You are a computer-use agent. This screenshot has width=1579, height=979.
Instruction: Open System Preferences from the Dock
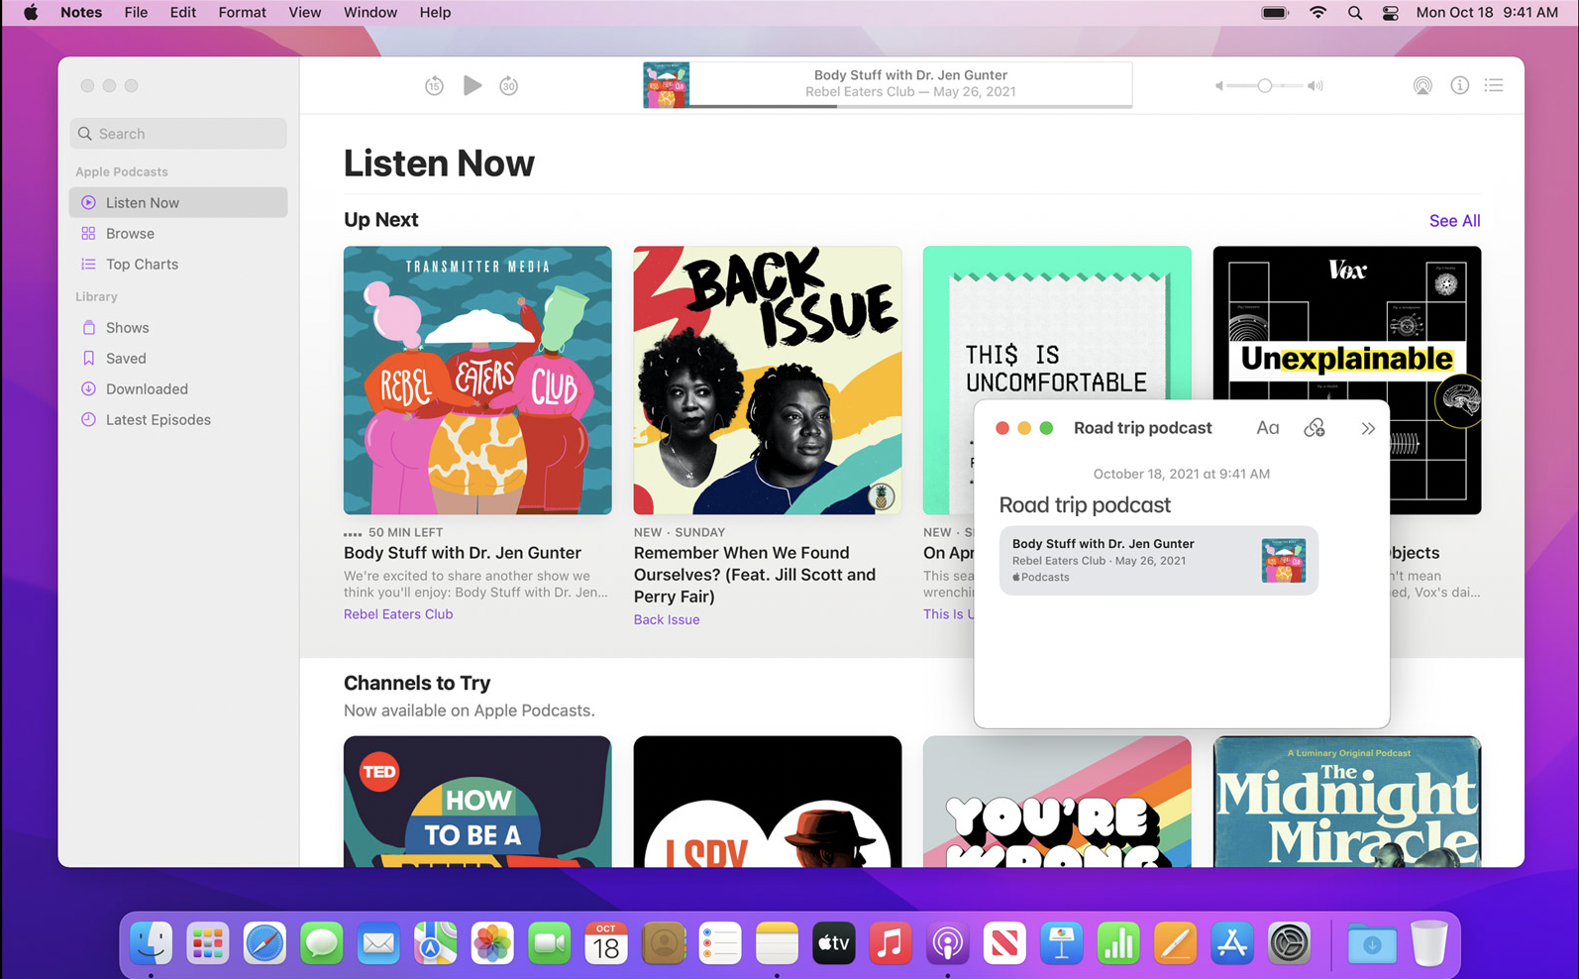[x=1290, y=943]
